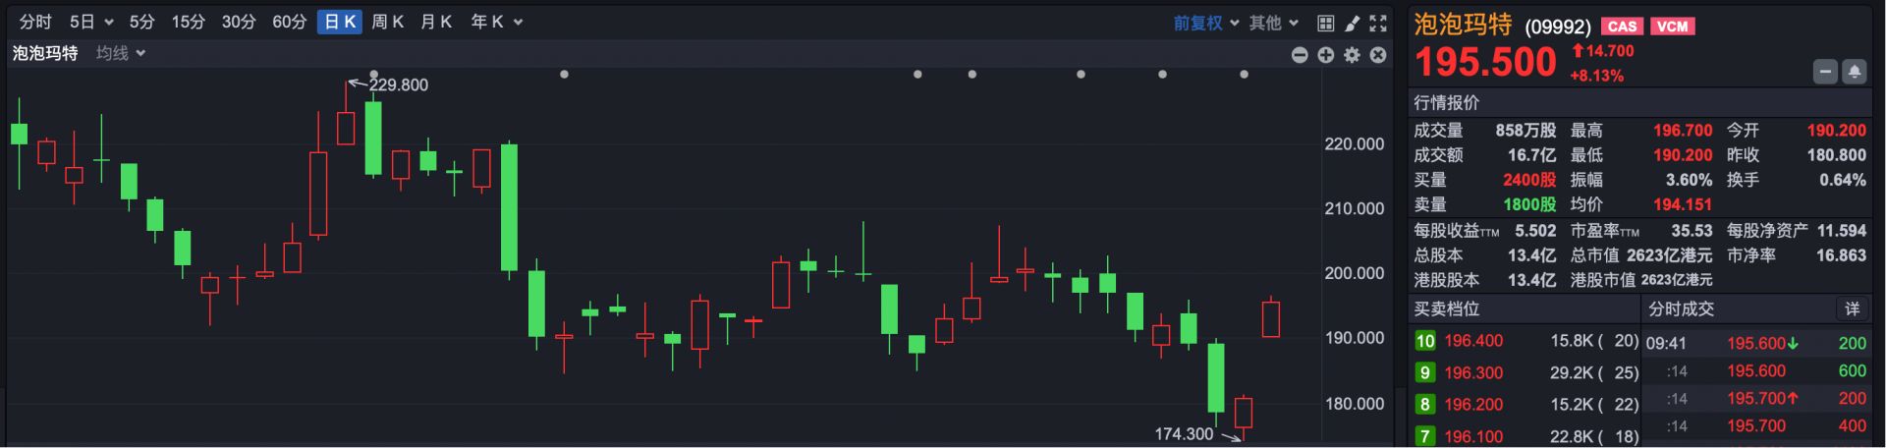Select the 60分 timeframe tab
Viewport: 1886px width, 448px height.
pyautogui.click(x=289, y=22)
